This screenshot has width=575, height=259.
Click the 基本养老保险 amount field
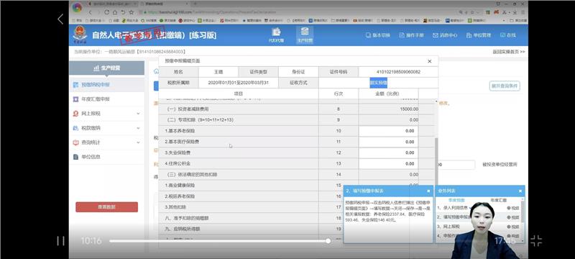coord(388,131)
